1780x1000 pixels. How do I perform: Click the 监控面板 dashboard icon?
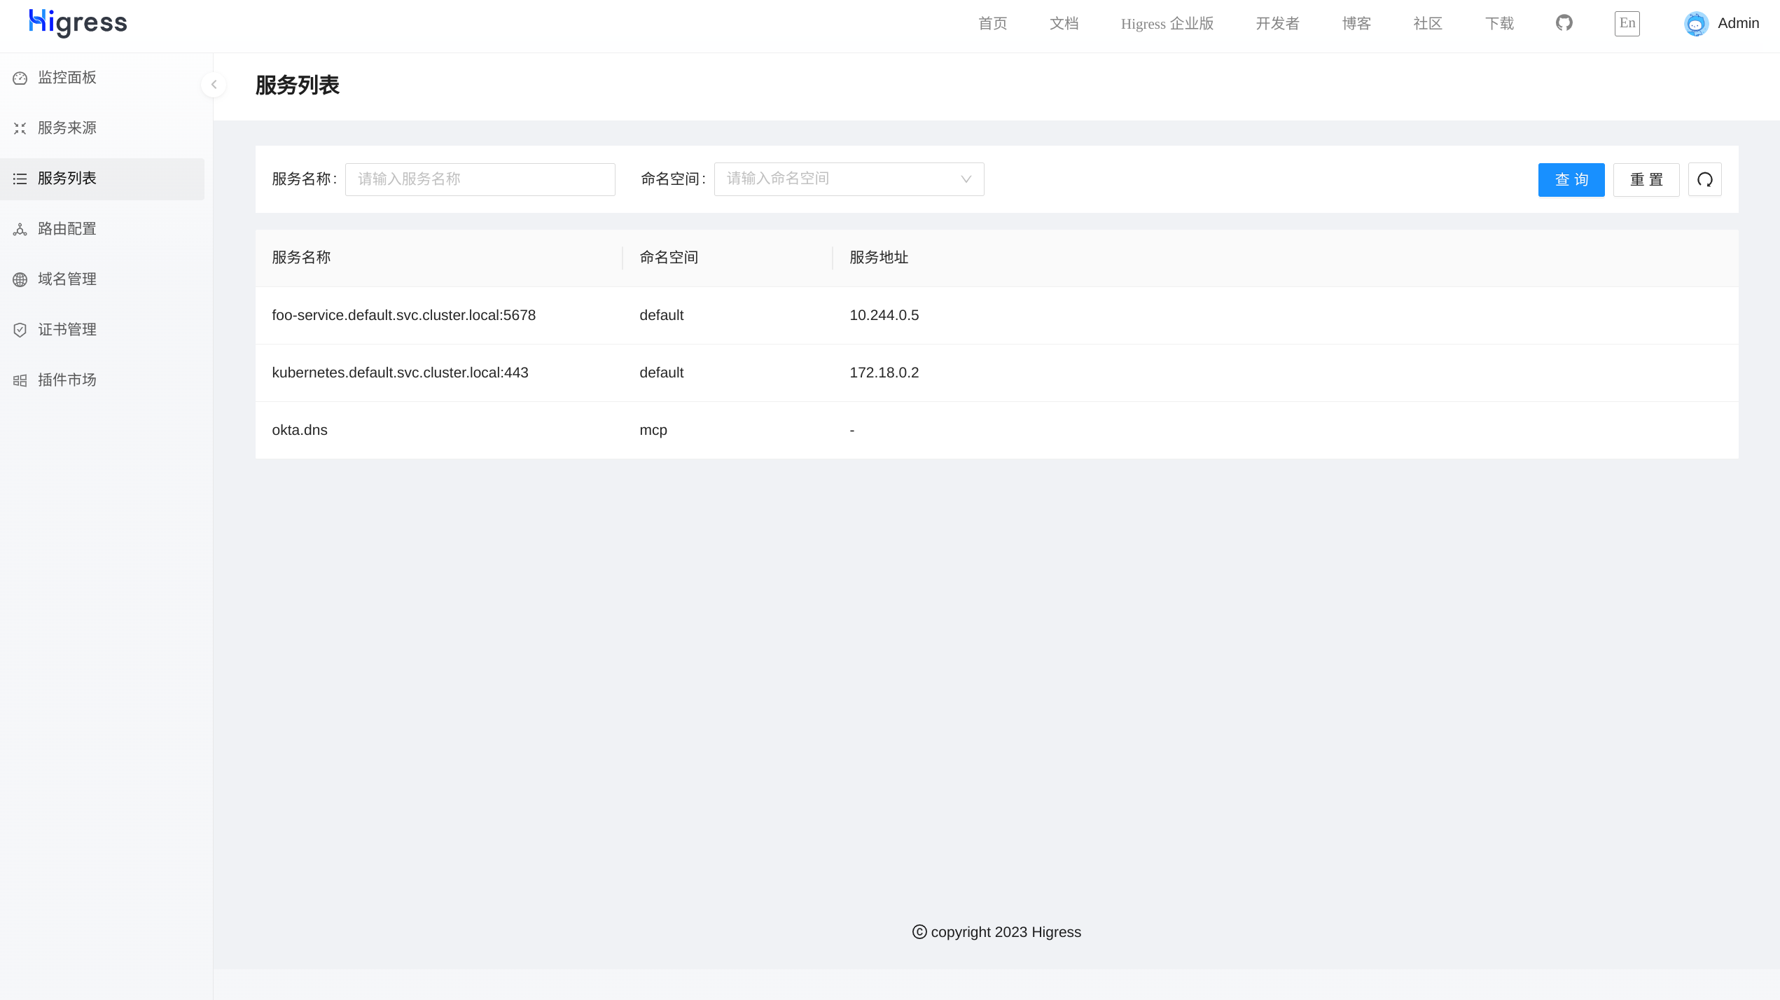pos(20,78)
